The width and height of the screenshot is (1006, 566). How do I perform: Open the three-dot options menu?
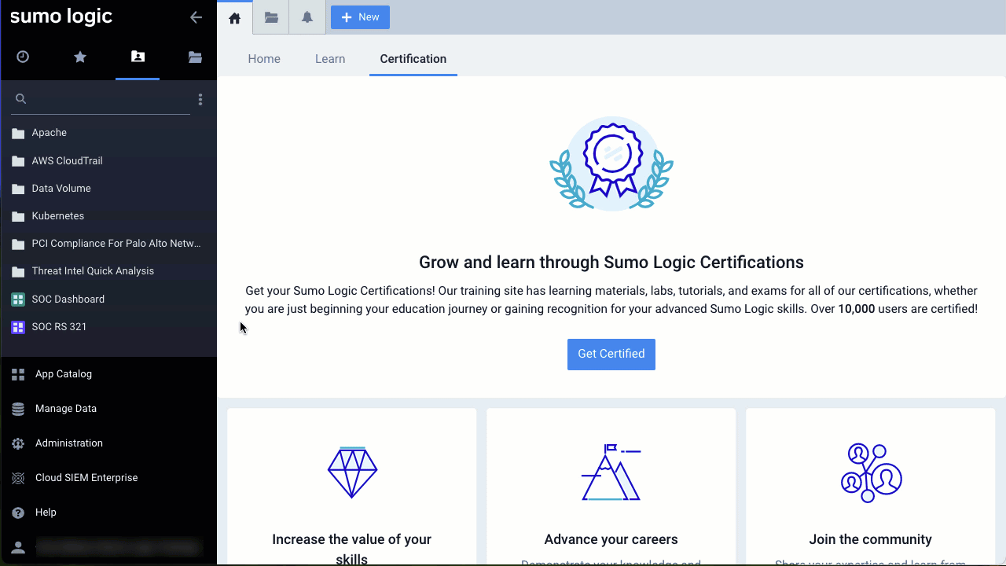(x=200, y=98)
